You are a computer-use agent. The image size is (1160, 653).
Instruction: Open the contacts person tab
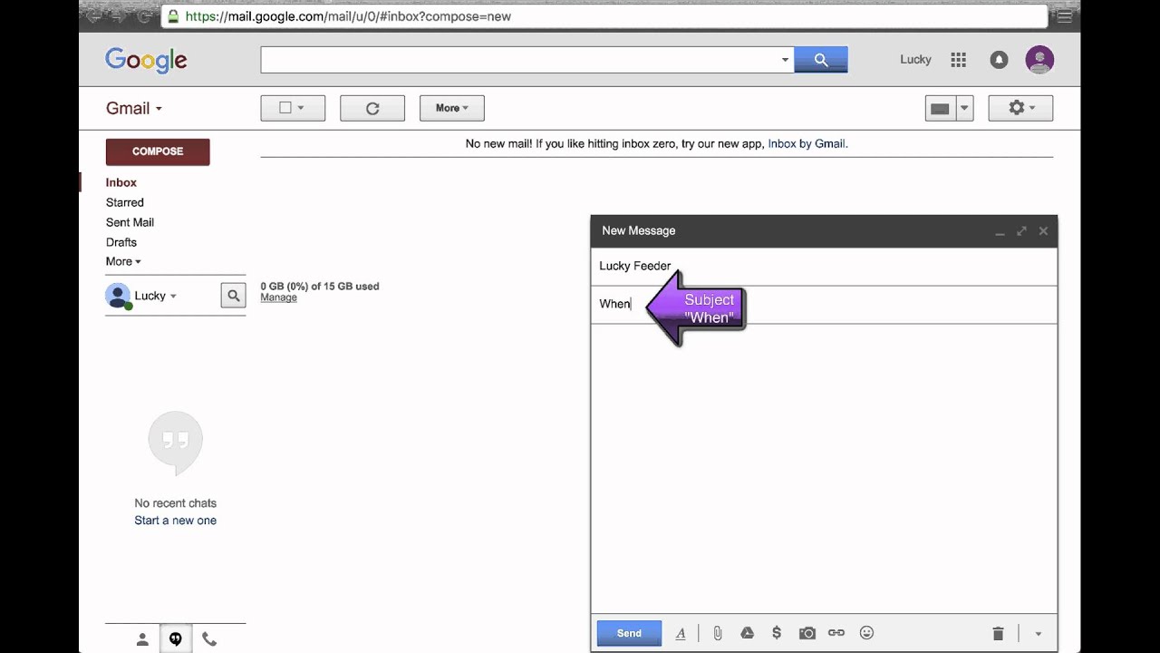tap(142, 639)
